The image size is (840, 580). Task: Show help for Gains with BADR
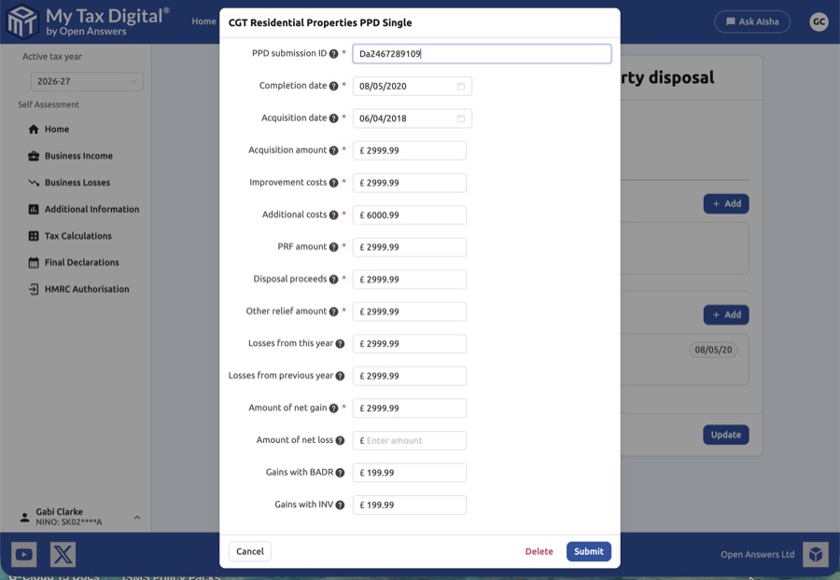[340, 473]
